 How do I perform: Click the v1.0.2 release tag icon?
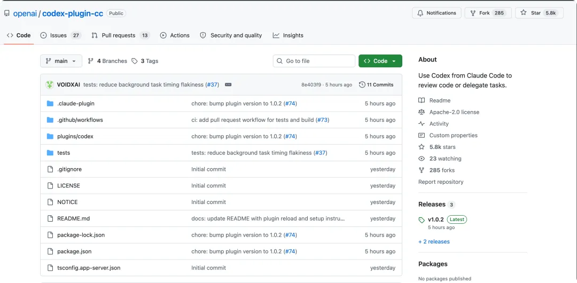422,219
